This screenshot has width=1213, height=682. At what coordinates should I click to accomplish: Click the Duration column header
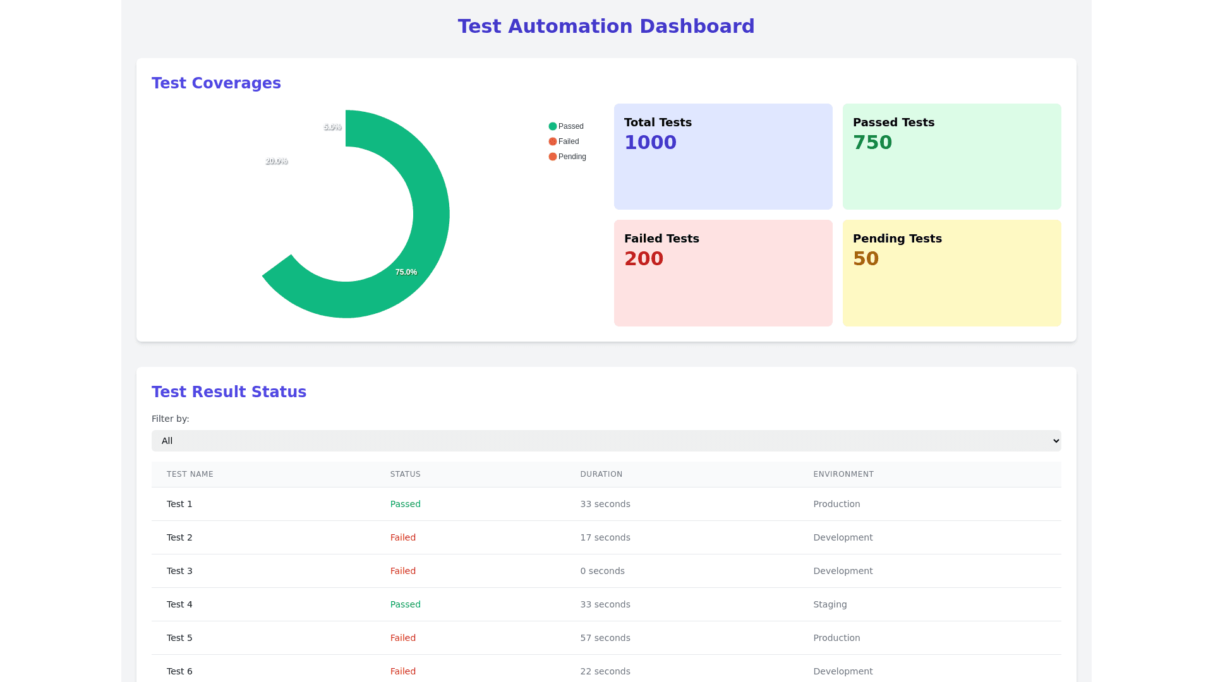pyautogui.click(x=601, y=474)
